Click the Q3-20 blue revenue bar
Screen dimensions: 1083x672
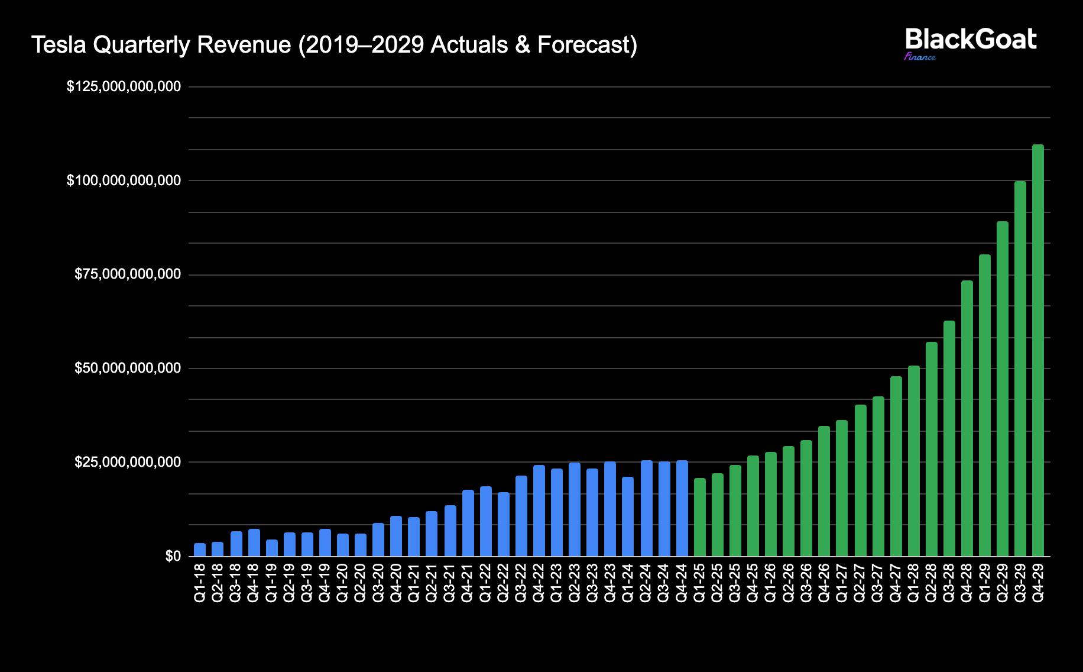(x=378, y=539)
